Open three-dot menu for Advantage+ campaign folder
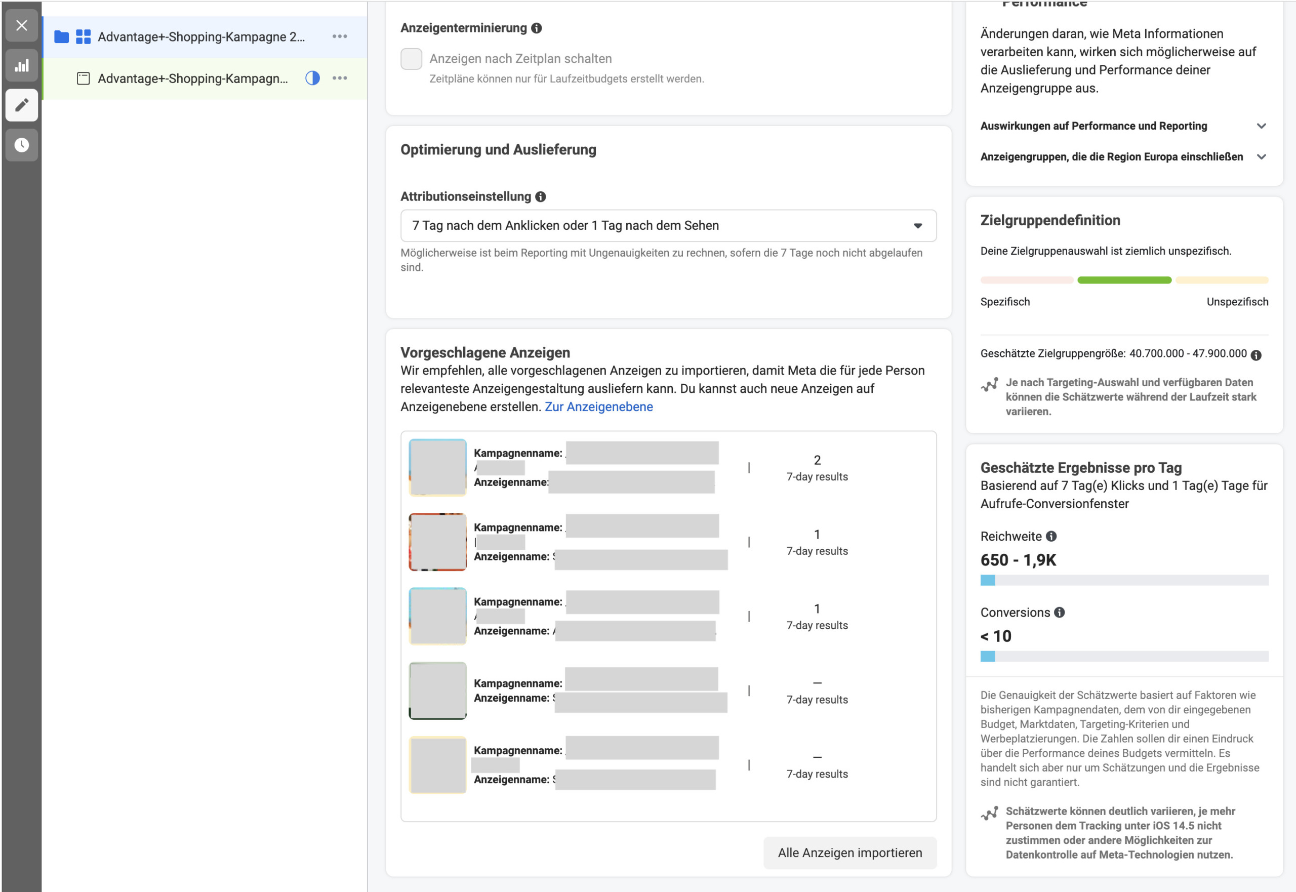The width and height of the screenshot is (1296, 892). [340, 36]
